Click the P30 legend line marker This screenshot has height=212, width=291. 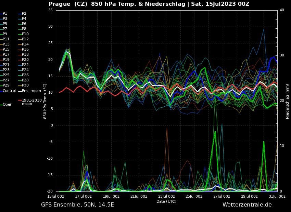click(20, 85)
